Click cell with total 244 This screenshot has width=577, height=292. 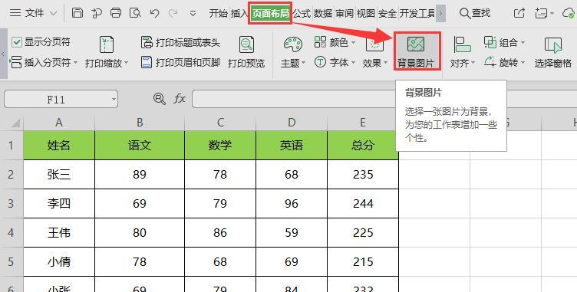[363, 203]
